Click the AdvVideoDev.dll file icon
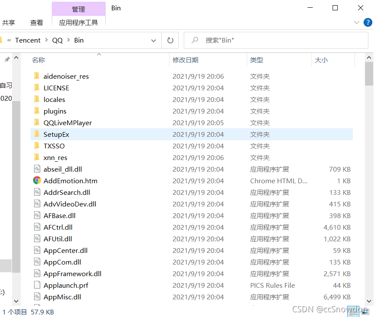Viewport: 374px width, 317px height. point(37,204)
